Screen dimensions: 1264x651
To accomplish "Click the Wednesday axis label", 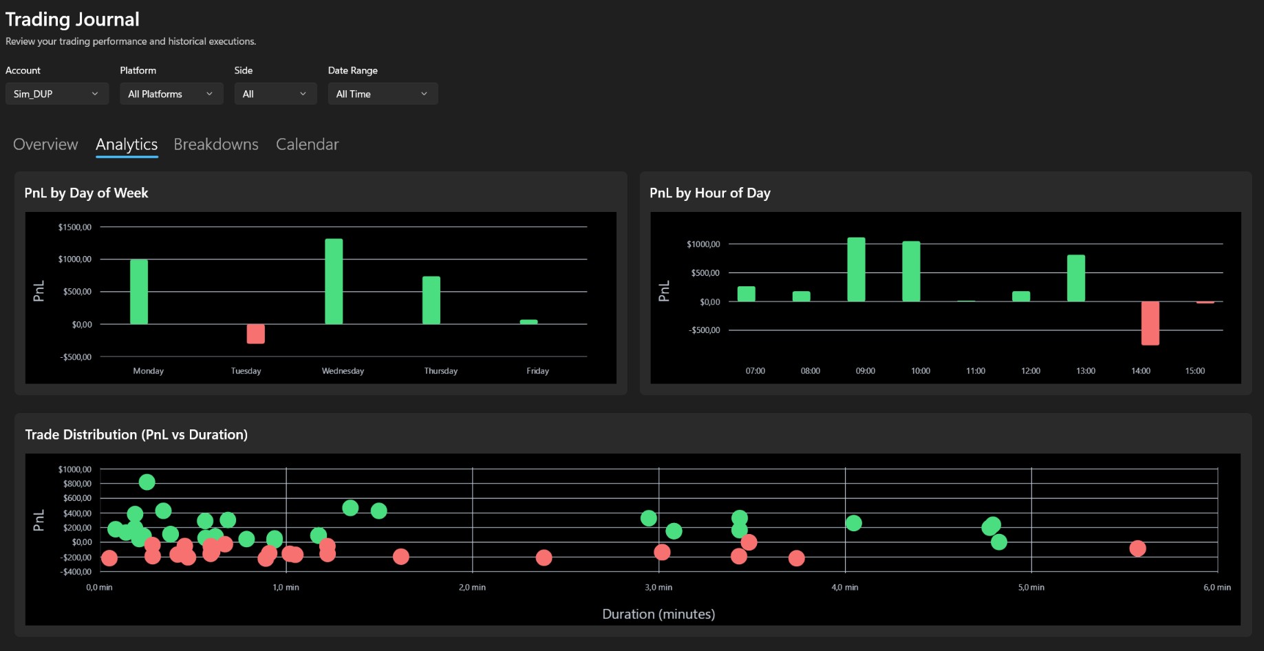I will (x=343, y=371).
